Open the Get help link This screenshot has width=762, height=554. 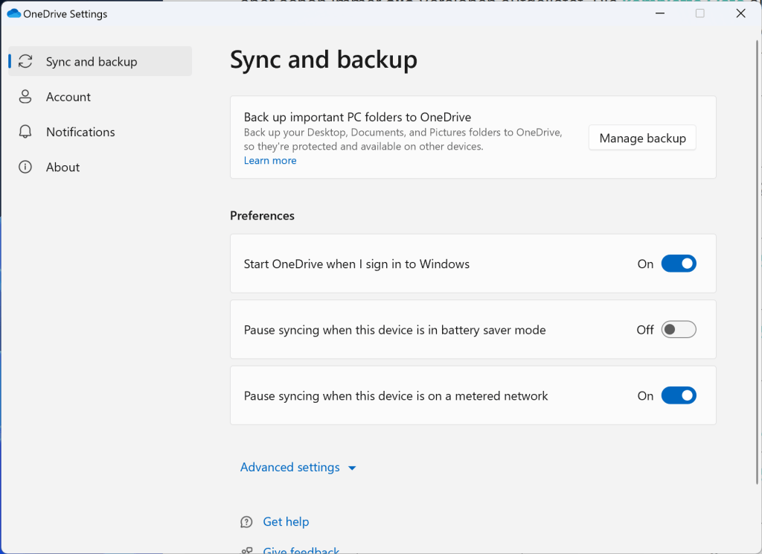click(286, 522)
